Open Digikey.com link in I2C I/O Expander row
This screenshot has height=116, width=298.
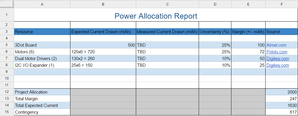(278, 65)
